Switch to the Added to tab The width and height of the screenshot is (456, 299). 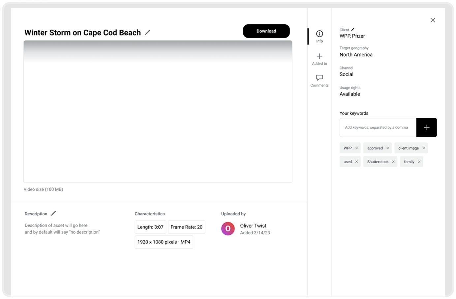(x=319, y=59)
